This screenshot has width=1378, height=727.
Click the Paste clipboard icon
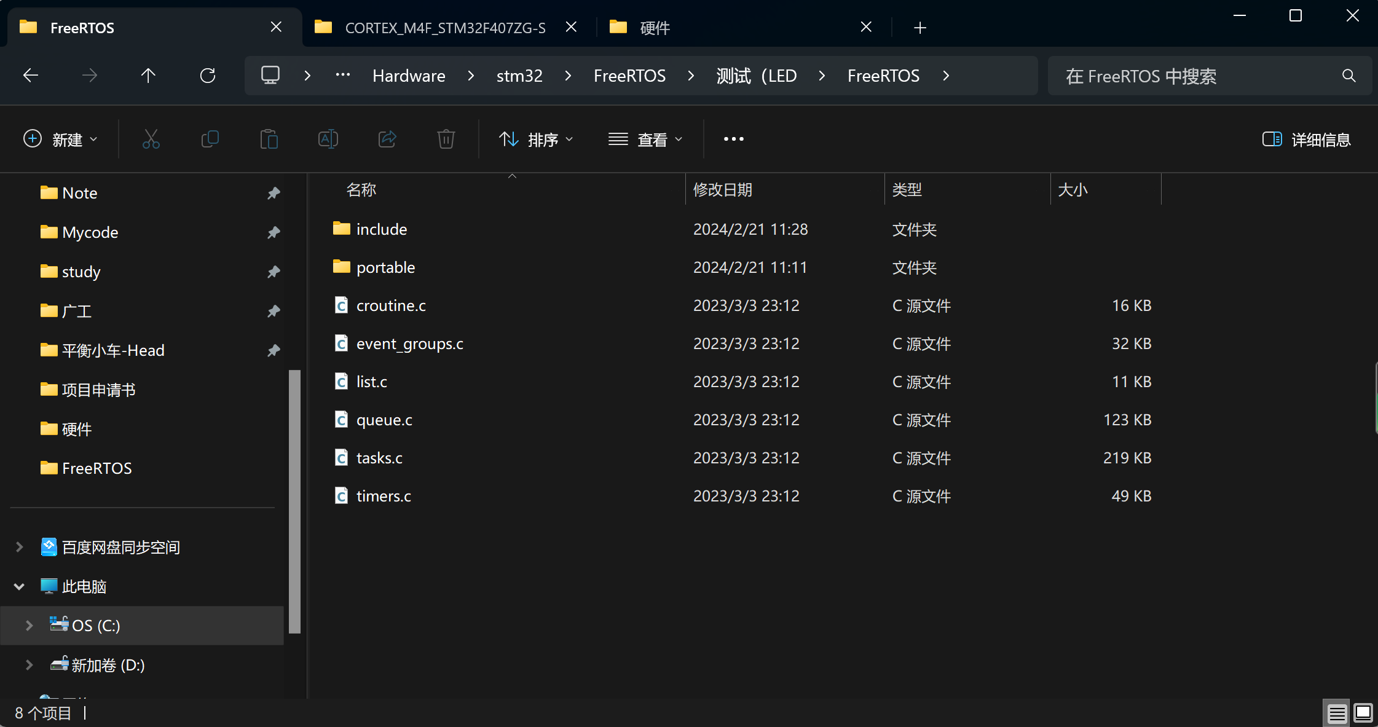point(269,140)
